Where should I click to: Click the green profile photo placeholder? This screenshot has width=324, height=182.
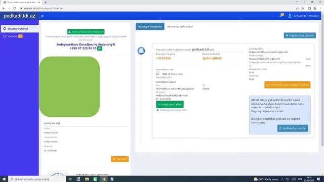69,86
